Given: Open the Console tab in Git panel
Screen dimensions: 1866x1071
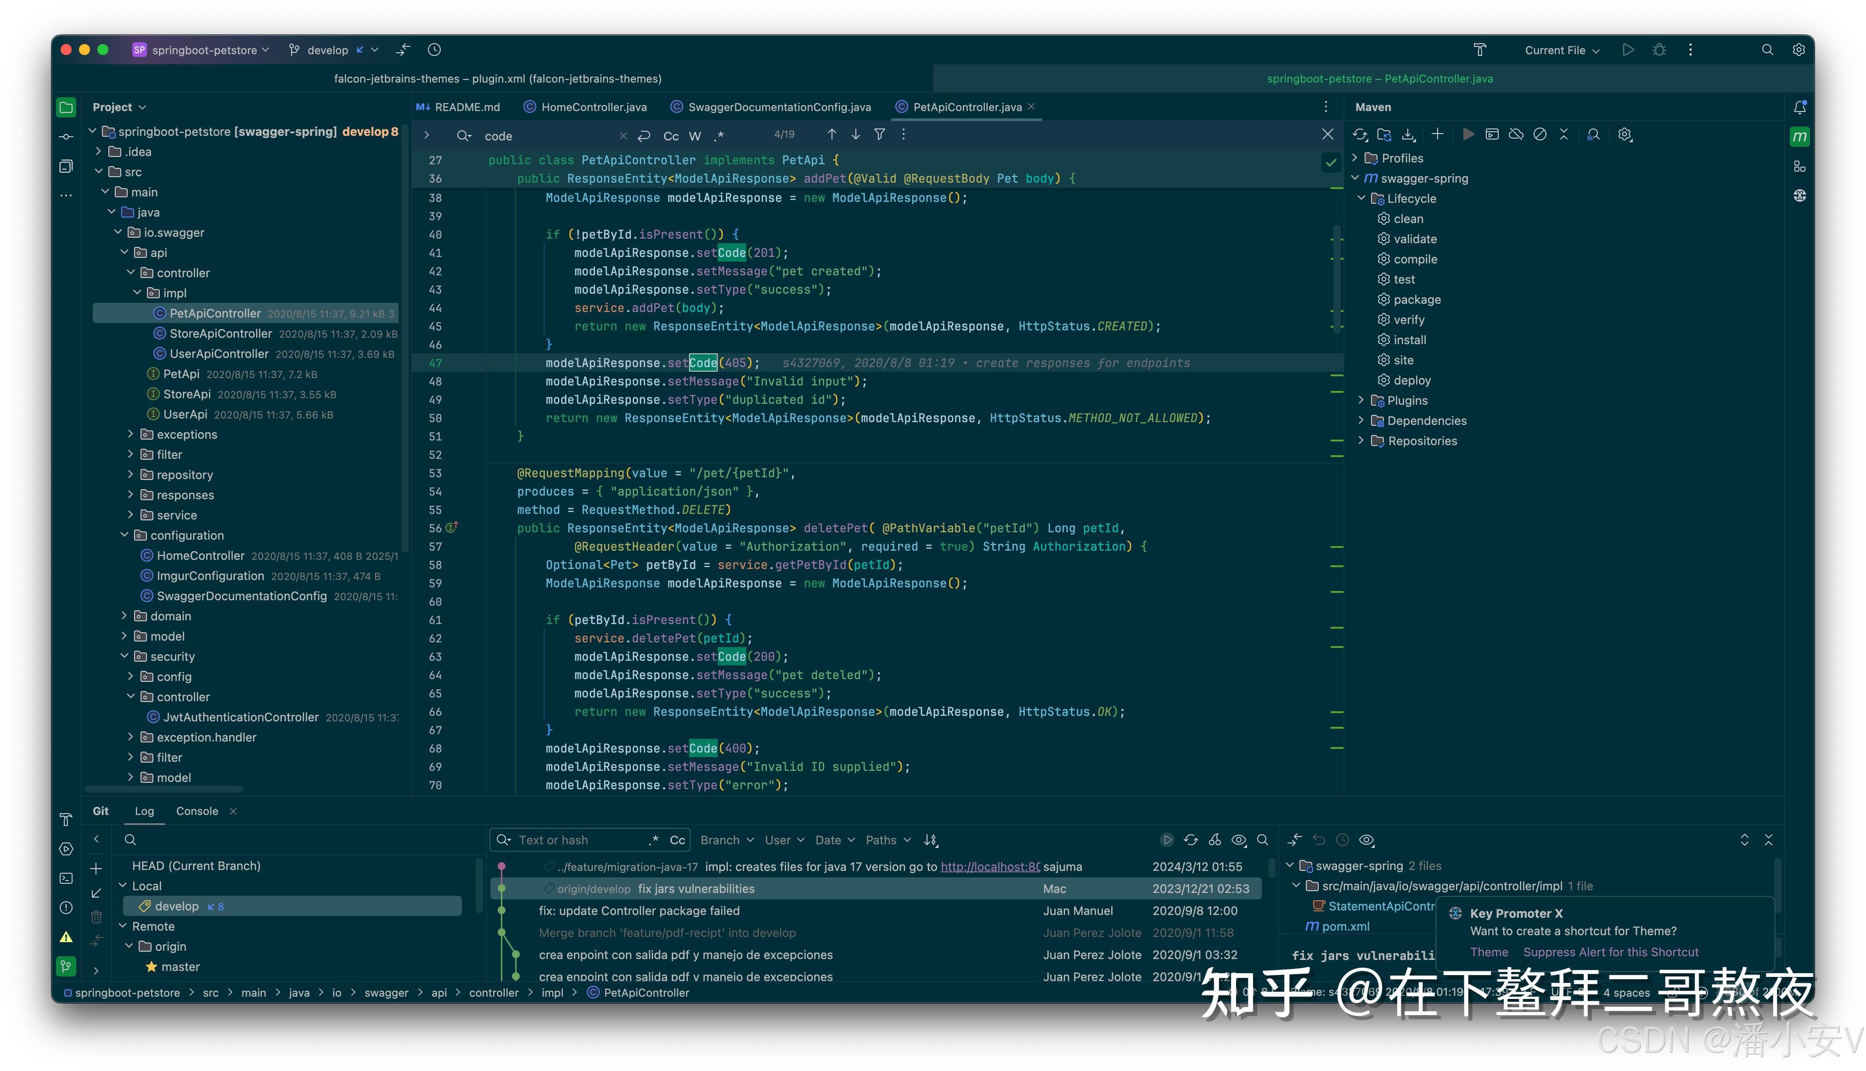Looking at the screenshot, I should coord(197,811).
